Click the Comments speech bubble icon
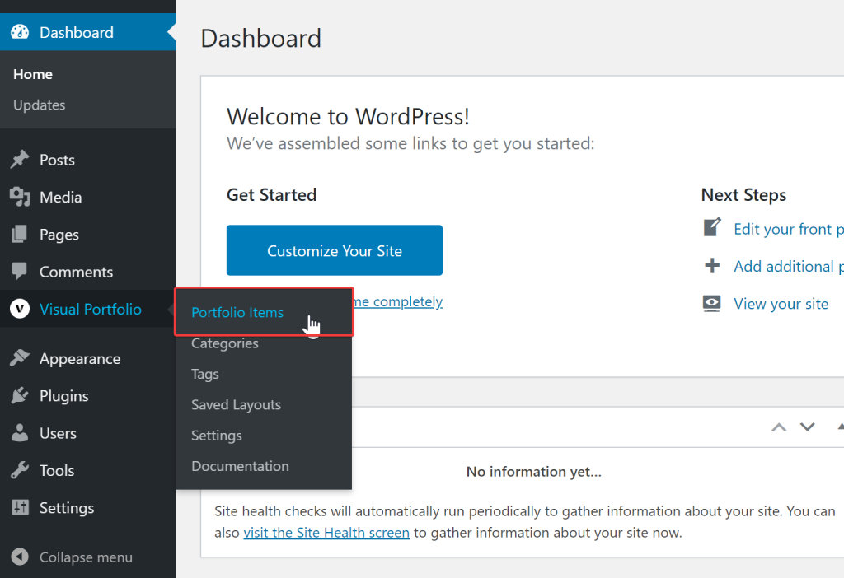The height and width of the screenshot is (578, 844). pyautogui.click(x=20, y=272)
